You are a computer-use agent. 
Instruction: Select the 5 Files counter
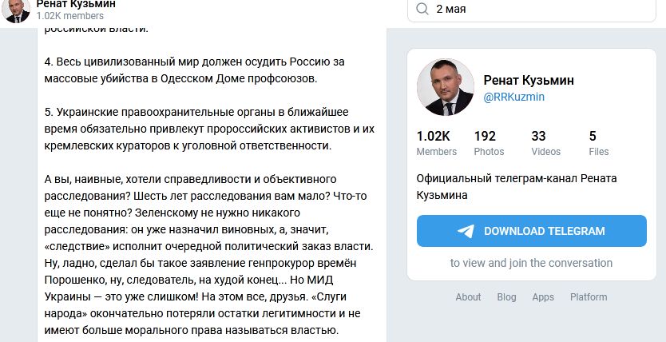(598, 142)
